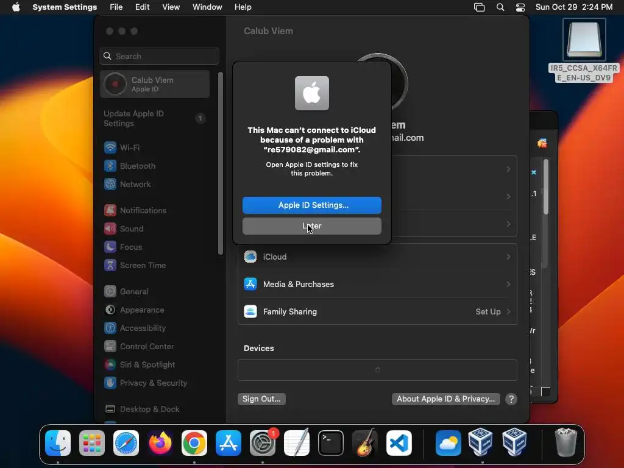This screenshot has height=468, width=624.
Task: Click the Search field in Settings sidebar
Action: coord(159,56)
